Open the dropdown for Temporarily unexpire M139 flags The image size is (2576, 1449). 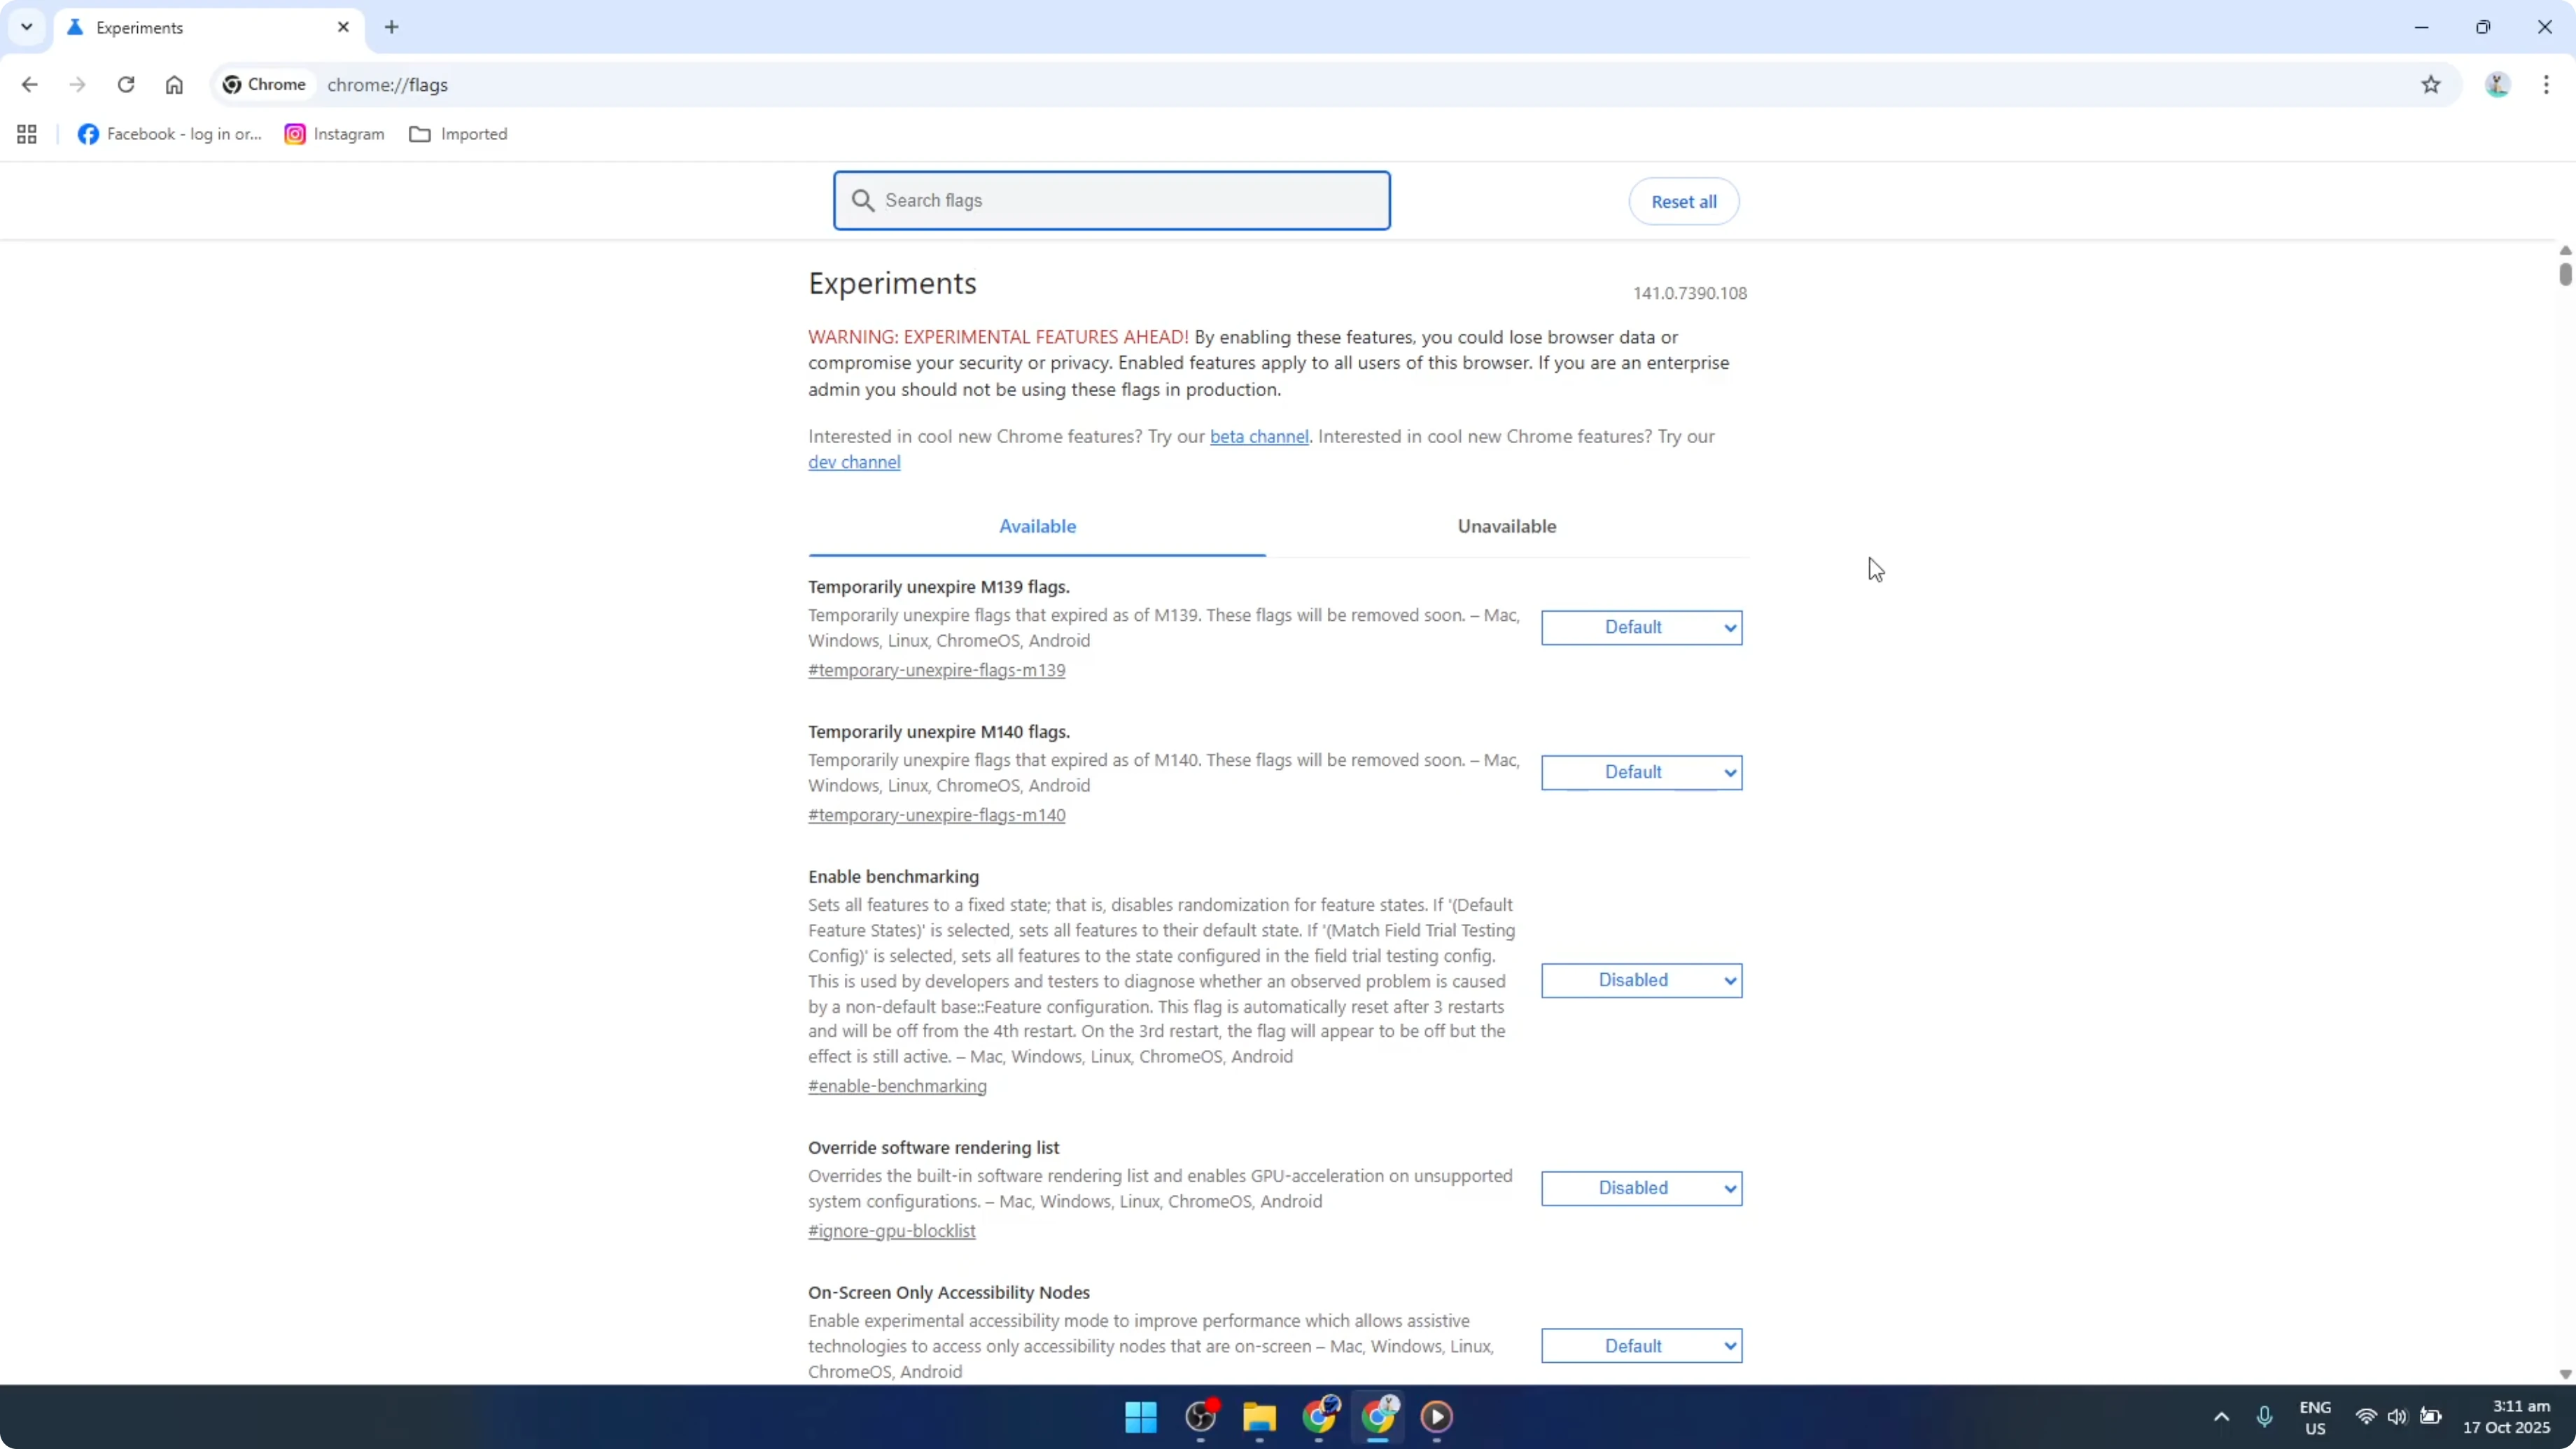point(1641,627)
